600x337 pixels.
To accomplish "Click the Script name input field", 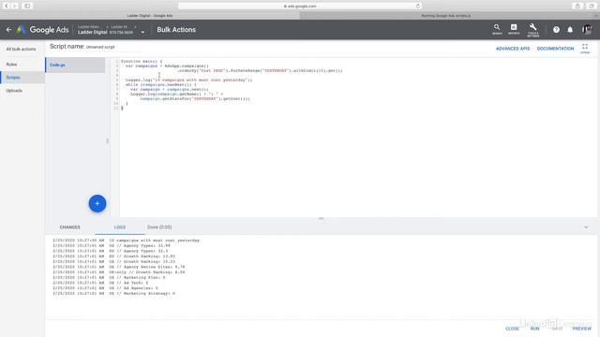I will (x=113, y=47).
